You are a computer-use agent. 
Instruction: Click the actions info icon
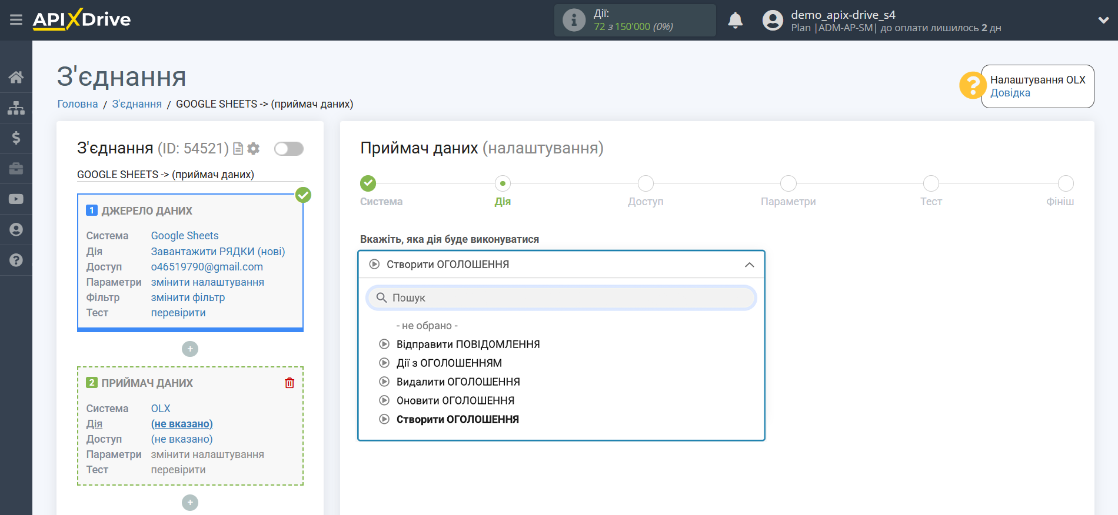(x=574, y=20)
